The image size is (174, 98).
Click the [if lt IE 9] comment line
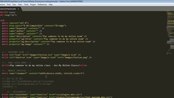pos(12,79)
